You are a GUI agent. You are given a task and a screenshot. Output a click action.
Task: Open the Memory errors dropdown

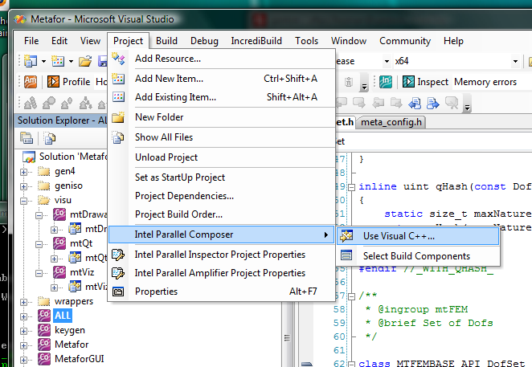point(492,82)
